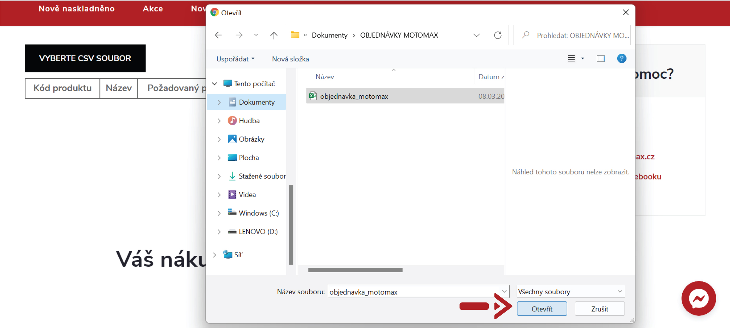Screen dimensions: 730x328
Task: Refresh the folder contents
Action: coord(497,35)
